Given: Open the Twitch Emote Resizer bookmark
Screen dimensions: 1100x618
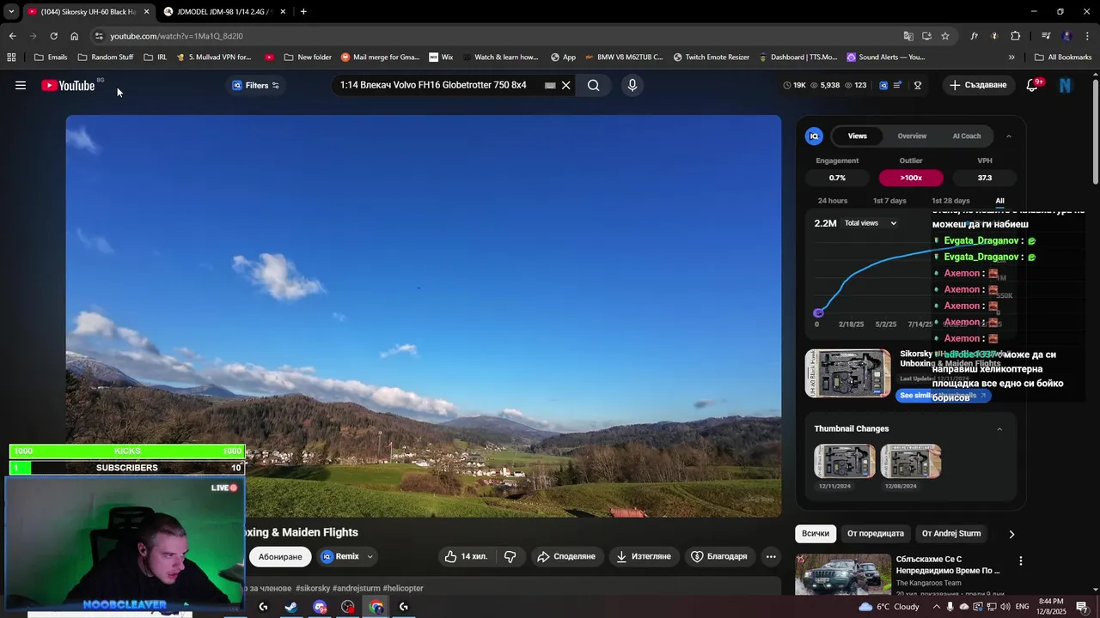Looking at the screenshot, I should [x=712, y=58].
